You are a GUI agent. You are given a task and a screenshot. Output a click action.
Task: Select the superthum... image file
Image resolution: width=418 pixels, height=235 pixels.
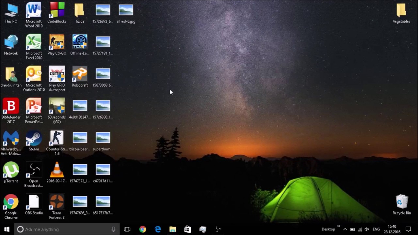pyautogui.click(x=103, y=141)
